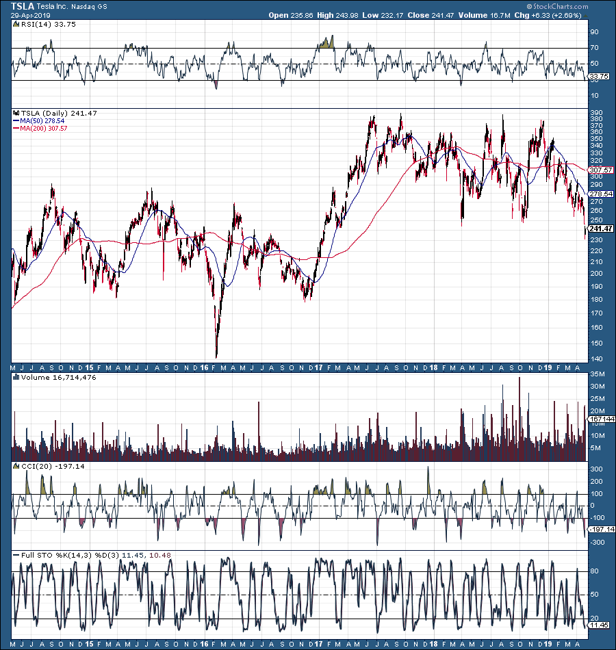Click the 80 stochastic axis label

coord(594,571)
